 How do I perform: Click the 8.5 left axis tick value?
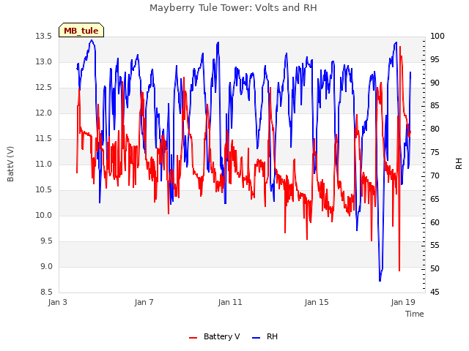click(x=46, y=292)
